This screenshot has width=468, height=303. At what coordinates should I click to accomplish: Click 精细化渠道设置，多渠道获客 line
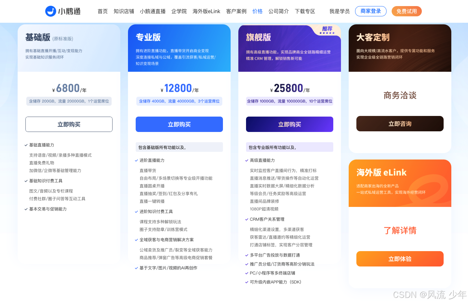click(x=277, y=230)
